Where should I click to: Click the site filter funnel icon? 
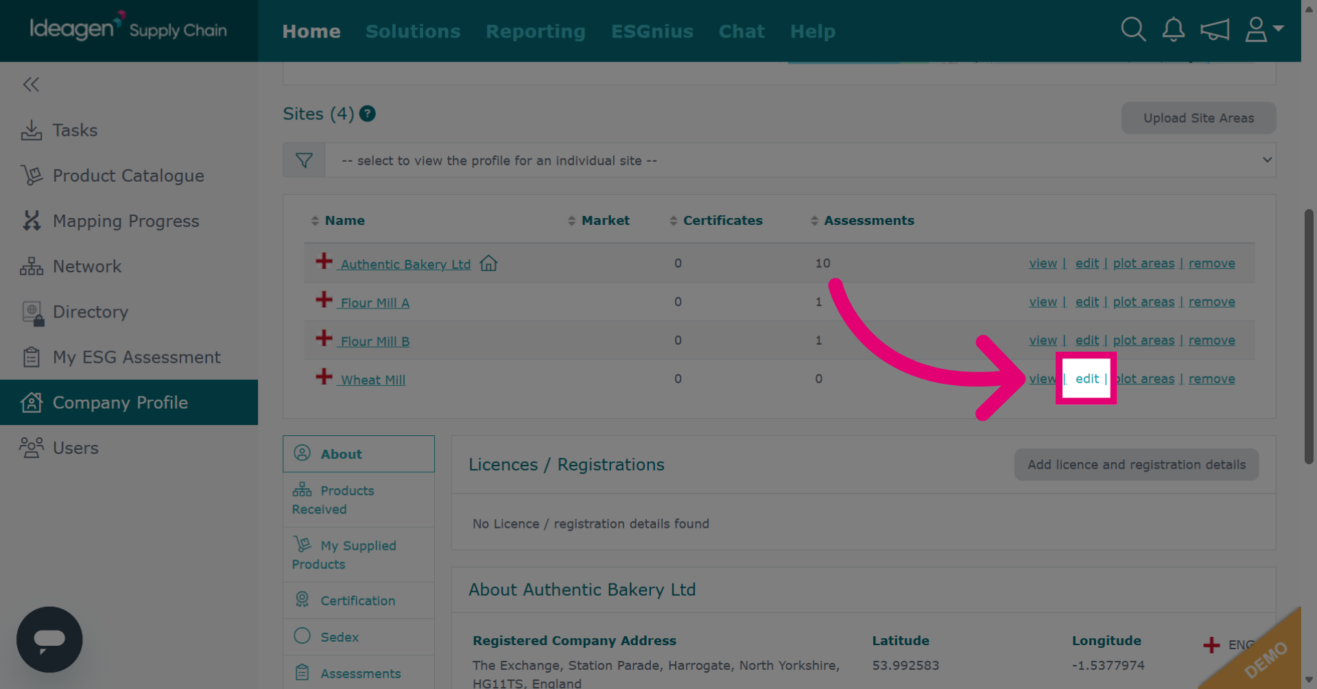(304, 160)
